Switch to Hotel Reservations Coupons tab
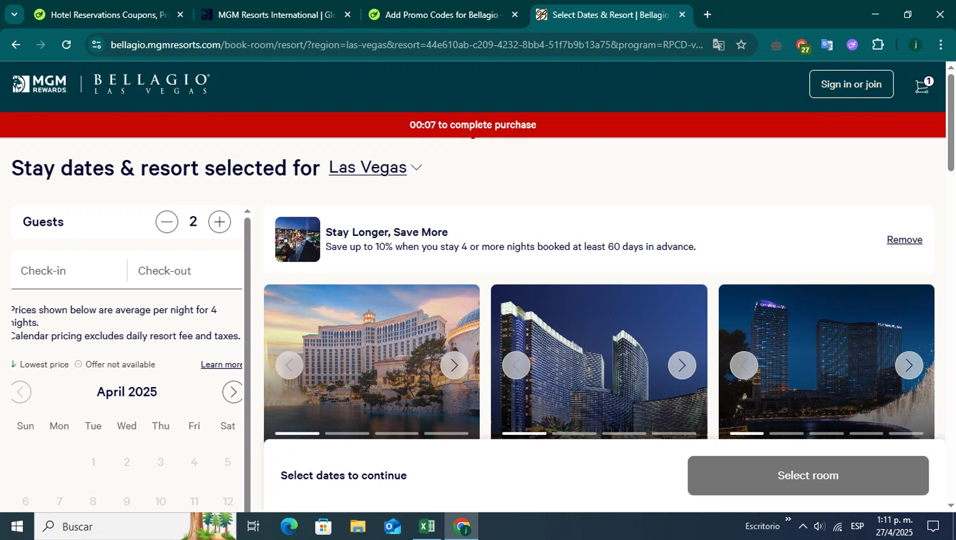The image size is (956, 540). tap(108, 15)
